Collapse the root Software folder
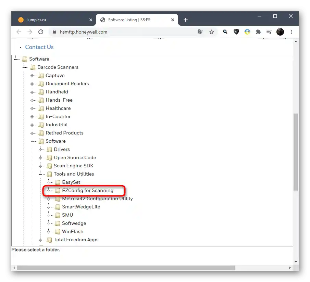 (16, 59)
